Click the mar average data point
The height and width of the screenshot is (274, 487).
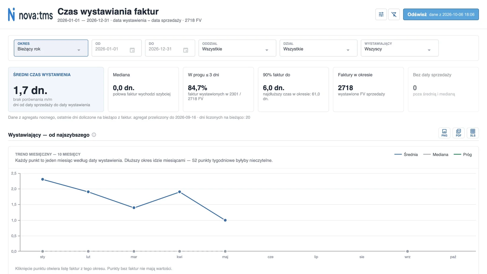[x=134, y=208]
